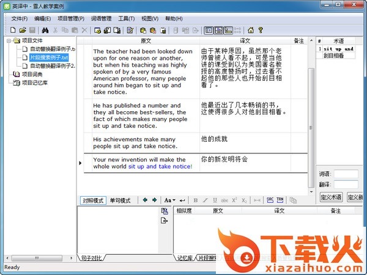Click the edit document pencil icon in toolbar

coord(130,30)
